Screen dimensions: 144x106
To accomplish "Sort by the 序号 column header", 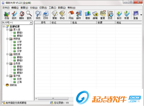I will 42,23.
